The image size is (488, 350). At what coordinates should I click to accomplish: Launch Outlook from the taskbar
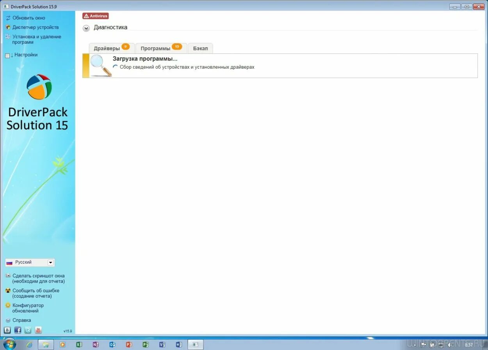[x=112, y=345]
